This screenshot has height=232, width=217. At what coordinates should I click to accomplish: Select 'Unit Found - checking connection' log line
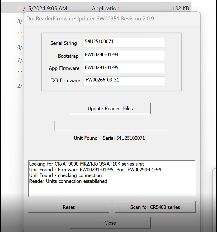pyautogui.click(x=65, y=175)
